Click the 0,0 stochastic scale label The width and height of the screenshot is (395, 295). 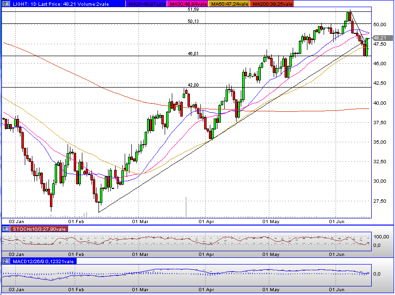point(377,245)
